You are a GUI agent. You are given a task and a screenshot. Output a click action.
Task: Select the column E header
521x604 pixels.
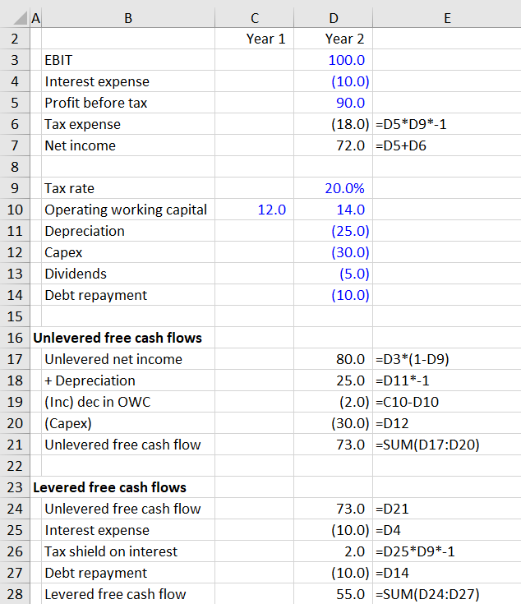(446, 16)
